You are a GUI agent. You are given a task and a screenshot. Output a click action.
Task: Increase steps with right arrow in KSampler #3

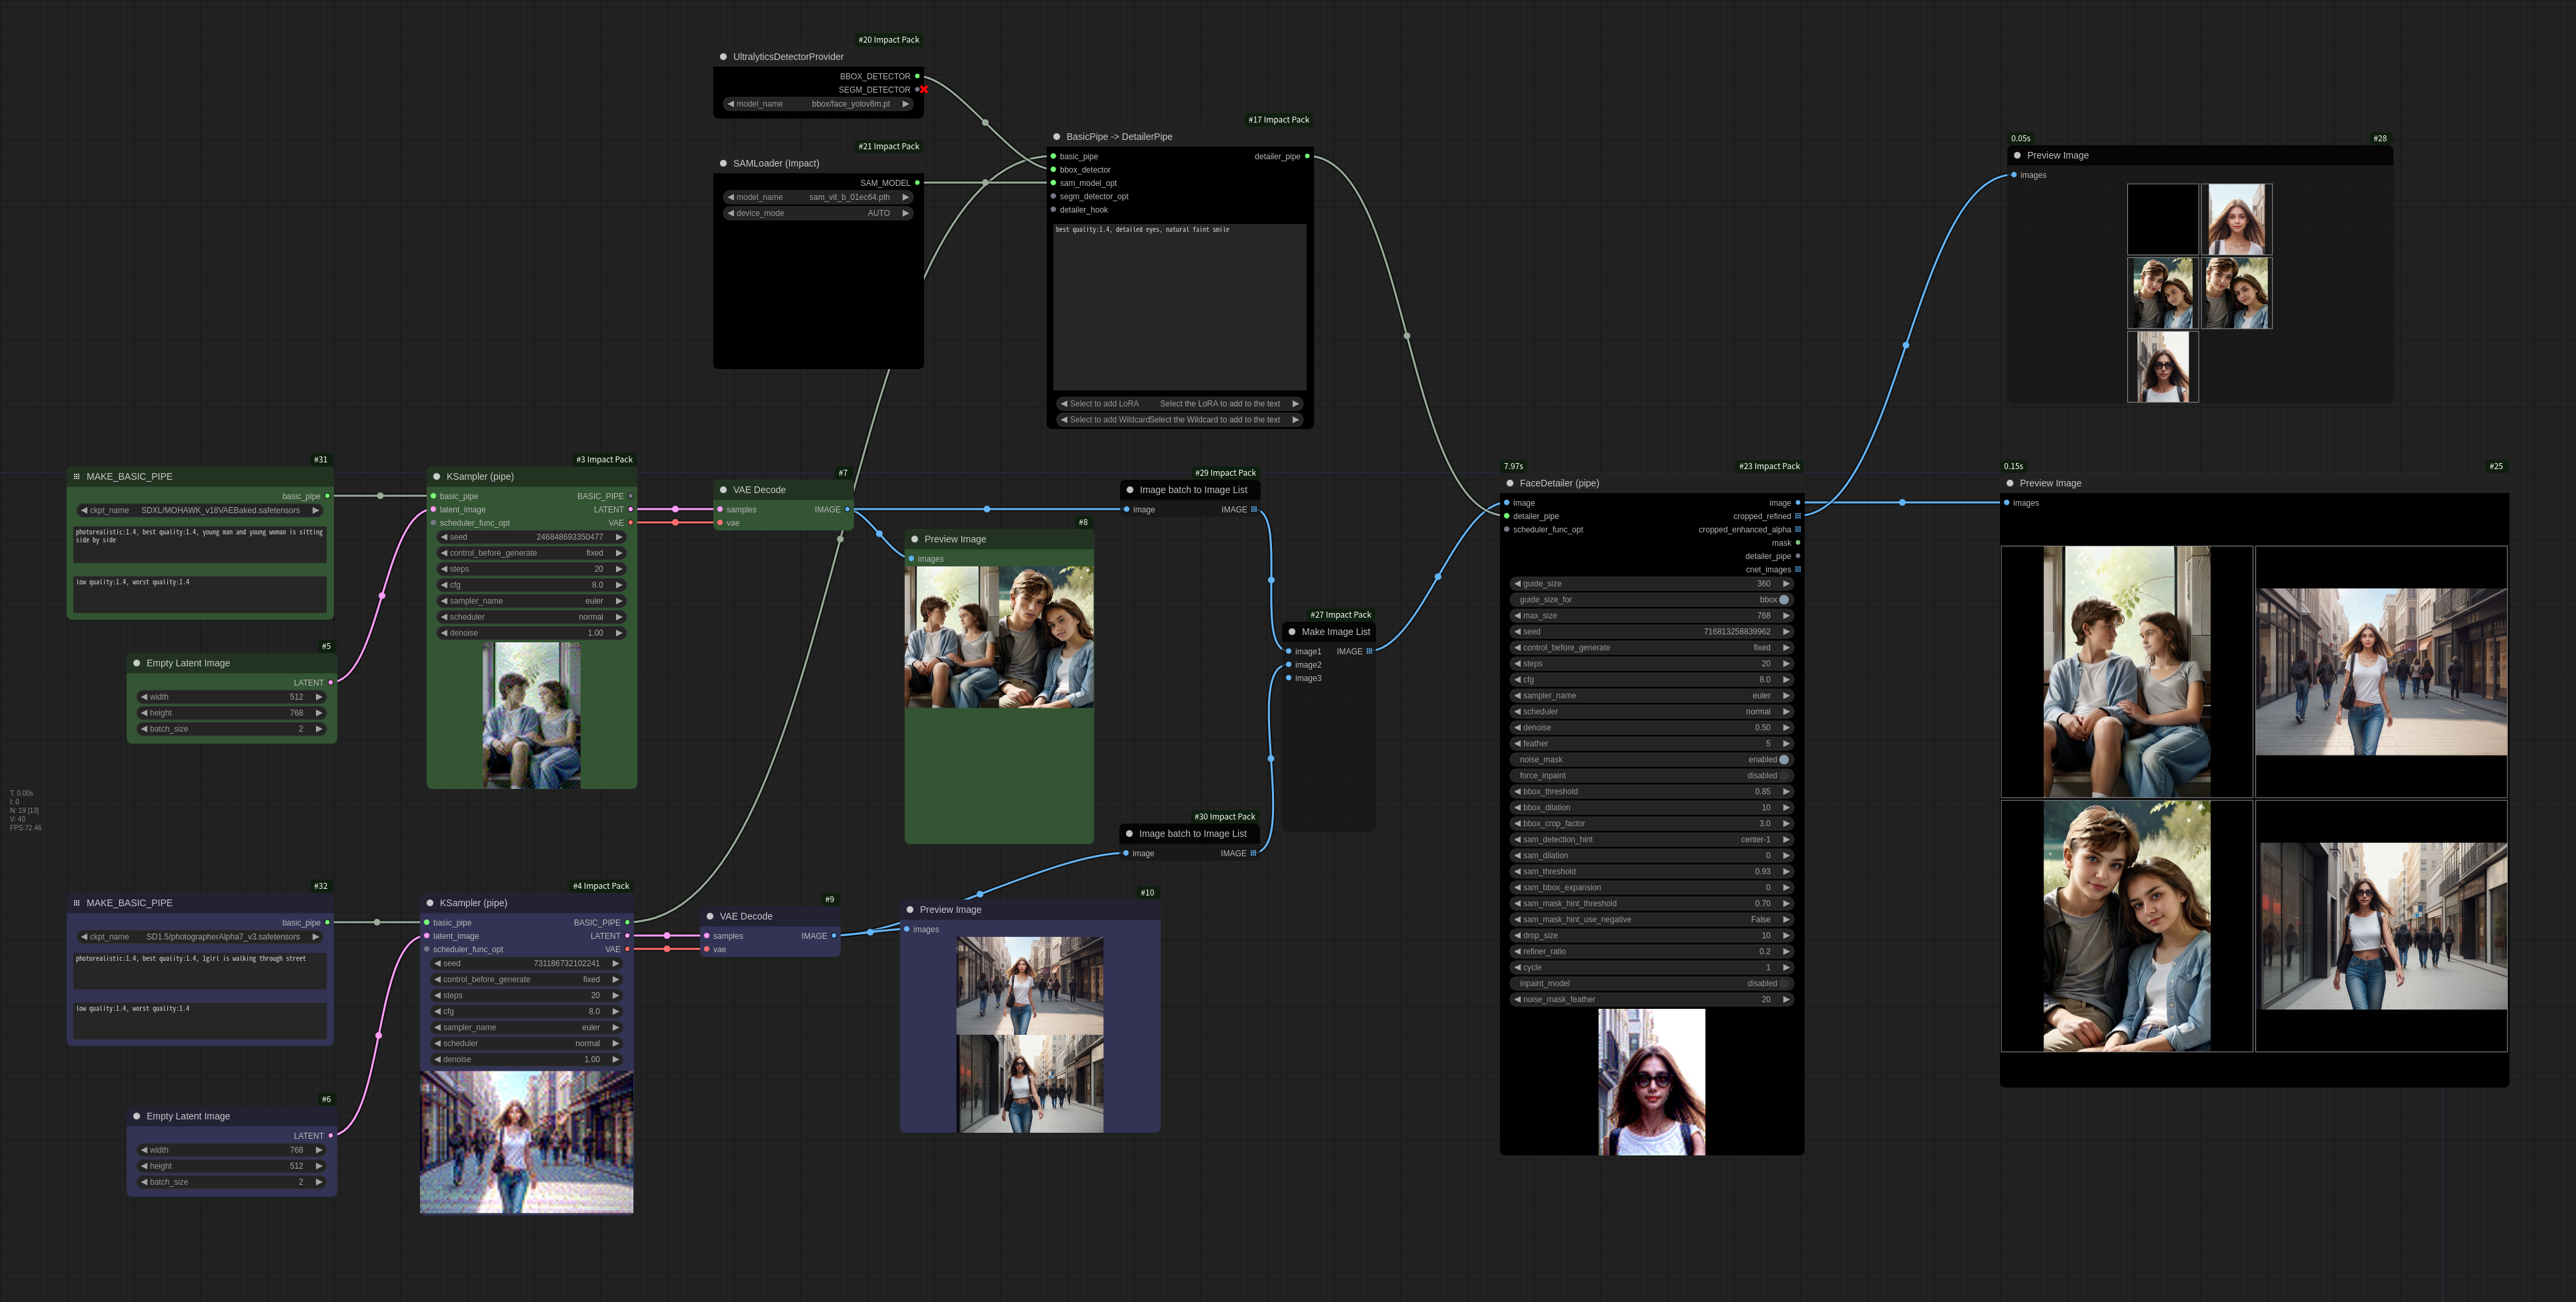pyautogui.click(x=619, y=570)
